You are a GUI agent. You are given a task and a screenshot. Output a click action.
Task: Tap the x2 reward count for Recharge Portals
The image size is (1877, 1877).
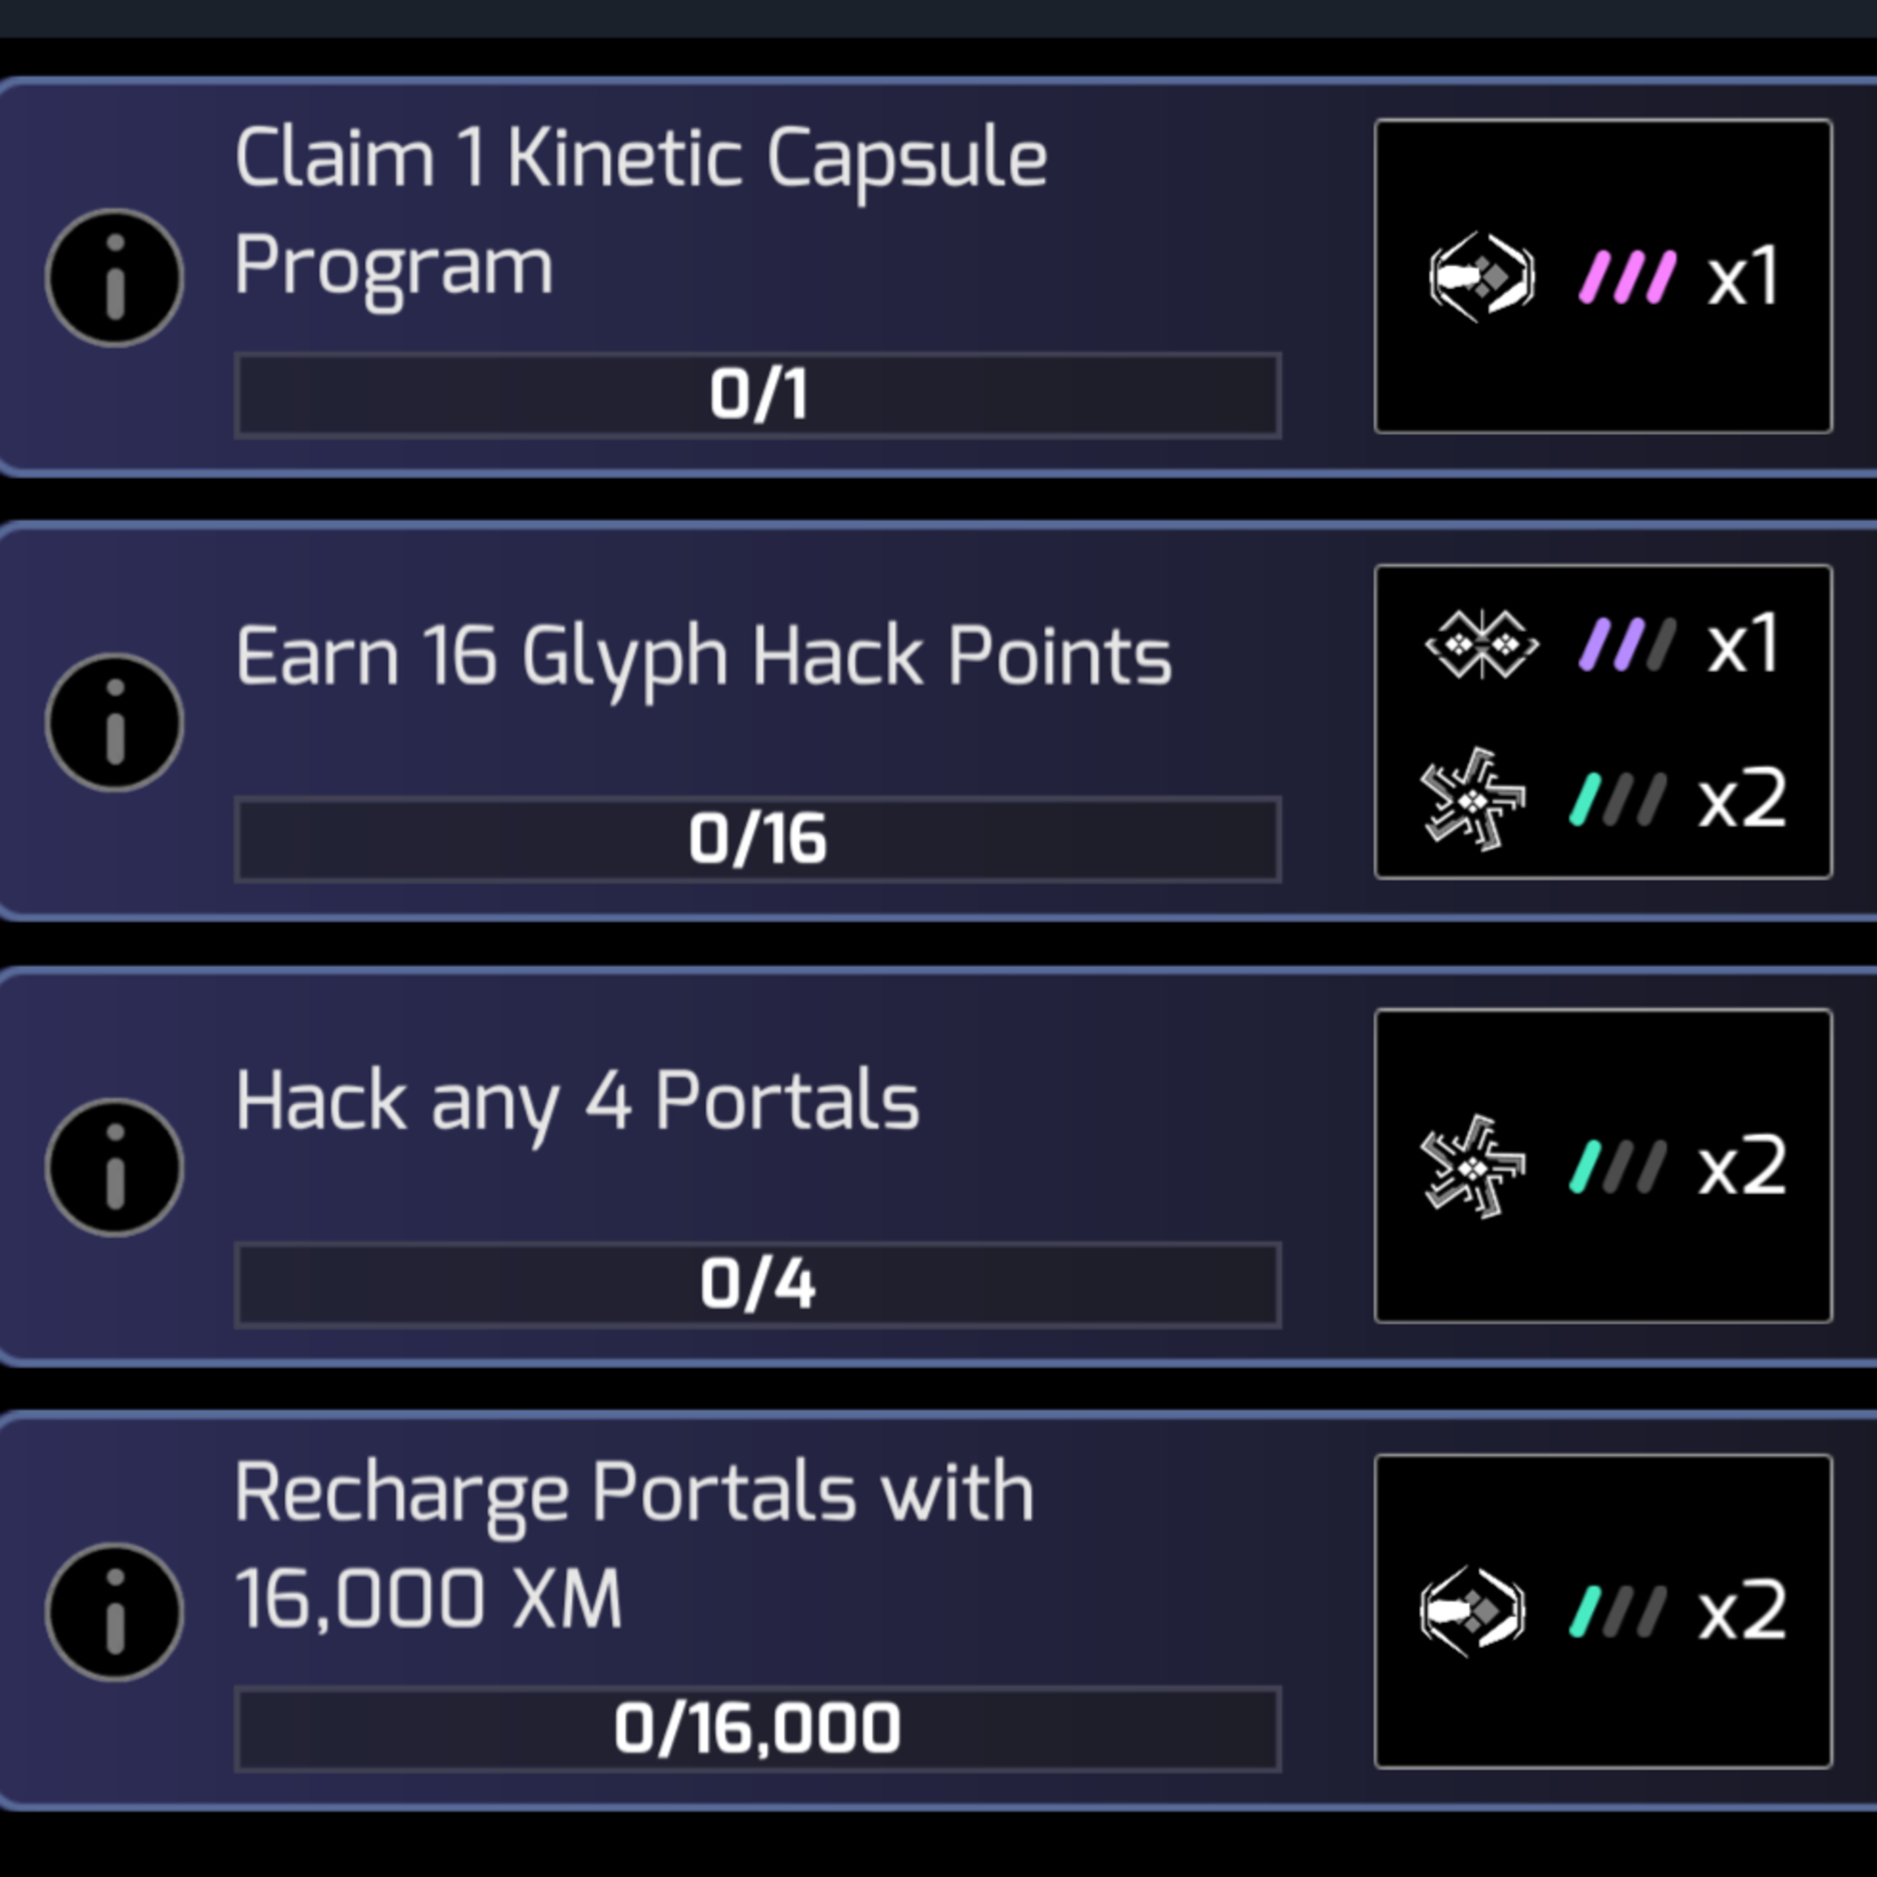click(1742, 1611)
